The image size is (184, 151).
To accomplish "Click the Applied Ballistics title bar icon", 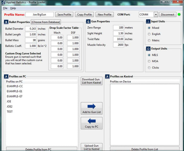I will tap(2, 2).
